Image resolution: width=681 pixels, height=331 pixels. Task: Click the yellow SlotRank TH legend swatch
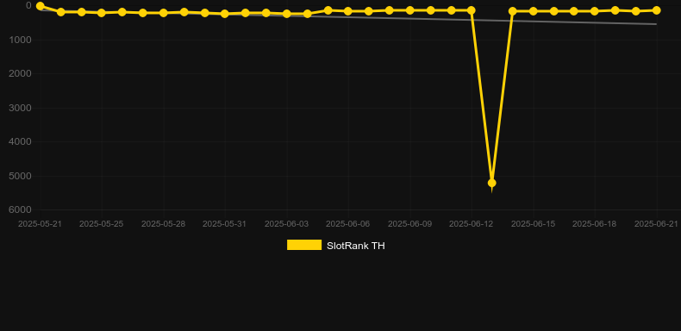pos(304,245)
